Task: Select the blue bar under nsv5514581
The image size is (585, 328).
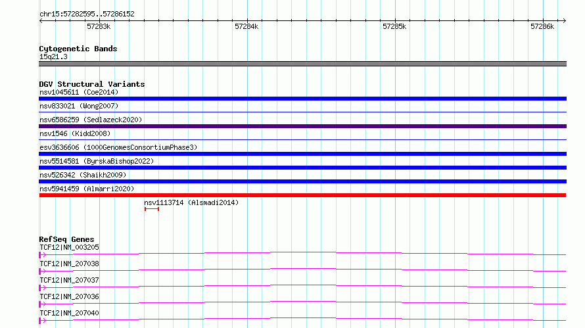Action: (302, 168)
